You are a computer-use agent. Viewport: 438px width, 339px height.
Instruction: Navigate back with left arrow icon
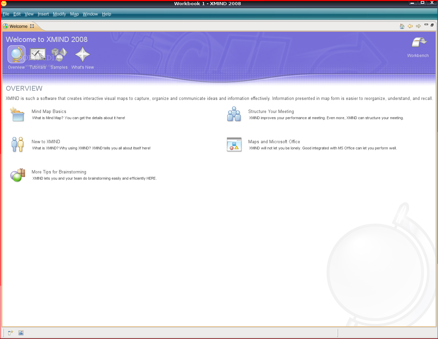[x=410, y=26]
